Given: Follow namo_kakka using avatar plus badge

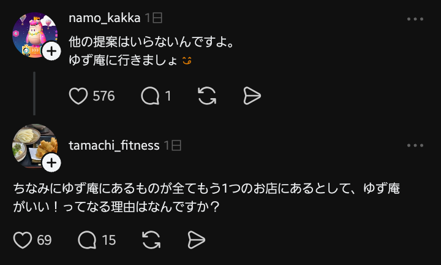Looking at the screenshot, I should tap(51, 52).
